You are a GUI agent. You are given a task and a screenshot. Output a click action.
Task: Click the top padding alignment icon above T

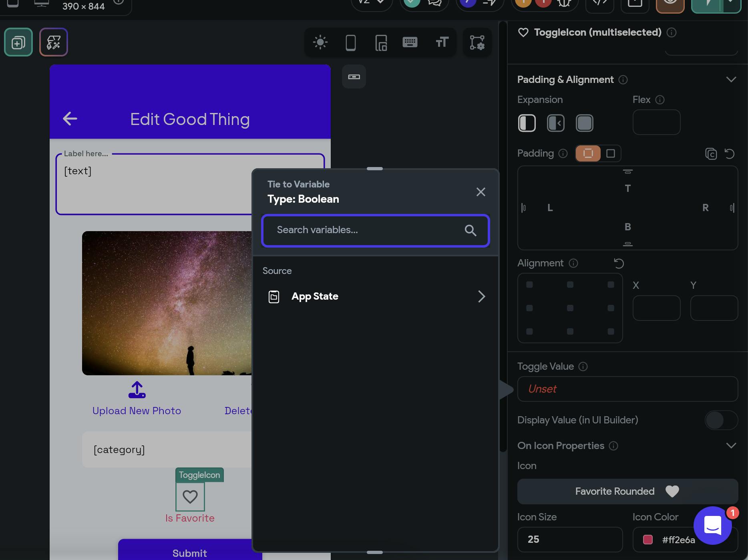pos(628,172)
